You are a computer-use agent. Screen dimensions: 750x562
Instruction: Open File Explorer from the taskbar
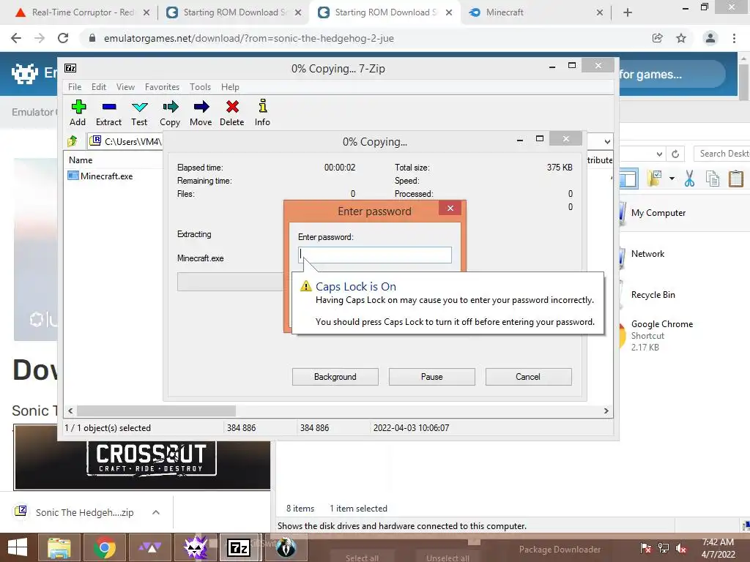tap(59, 547)
